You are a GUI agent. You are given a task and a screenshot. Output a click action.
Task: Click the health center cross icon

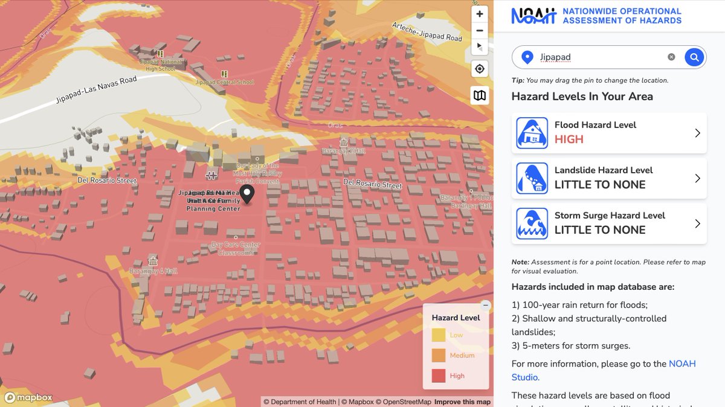[211, 175]
